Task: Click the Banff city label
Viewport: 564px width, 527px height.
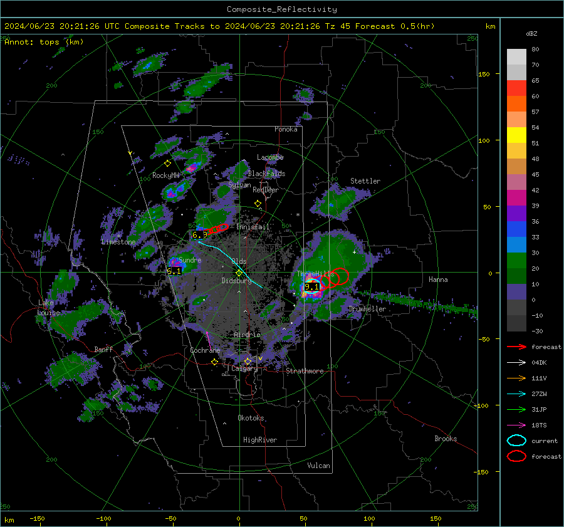Action: (103, 349)
